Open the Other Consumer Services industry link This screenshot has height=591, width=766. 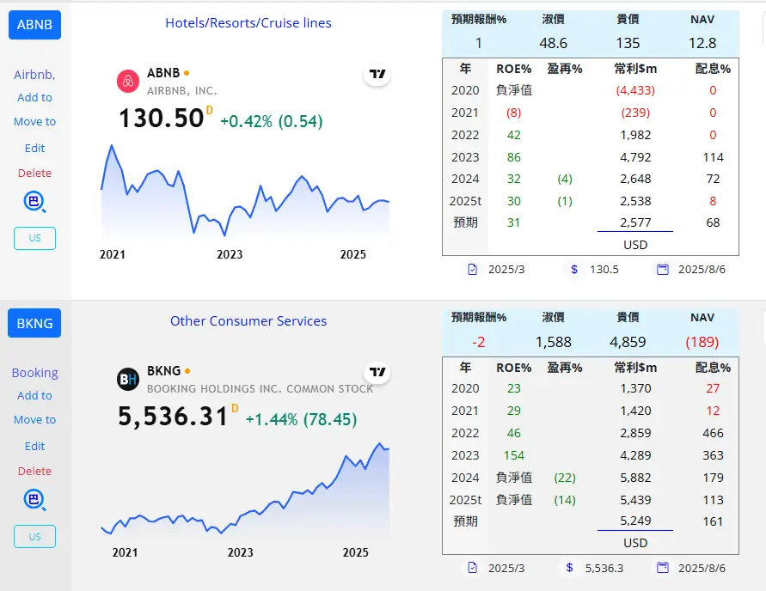pyautogui.click(x=248, y=321)
